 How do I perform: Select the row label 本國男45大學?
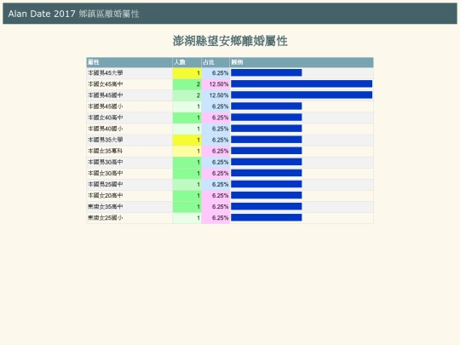click(105, 73)
